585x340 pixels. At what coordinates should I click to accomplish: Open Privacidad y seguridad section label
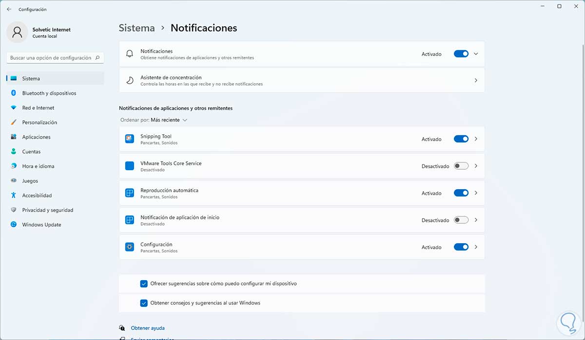48,210
